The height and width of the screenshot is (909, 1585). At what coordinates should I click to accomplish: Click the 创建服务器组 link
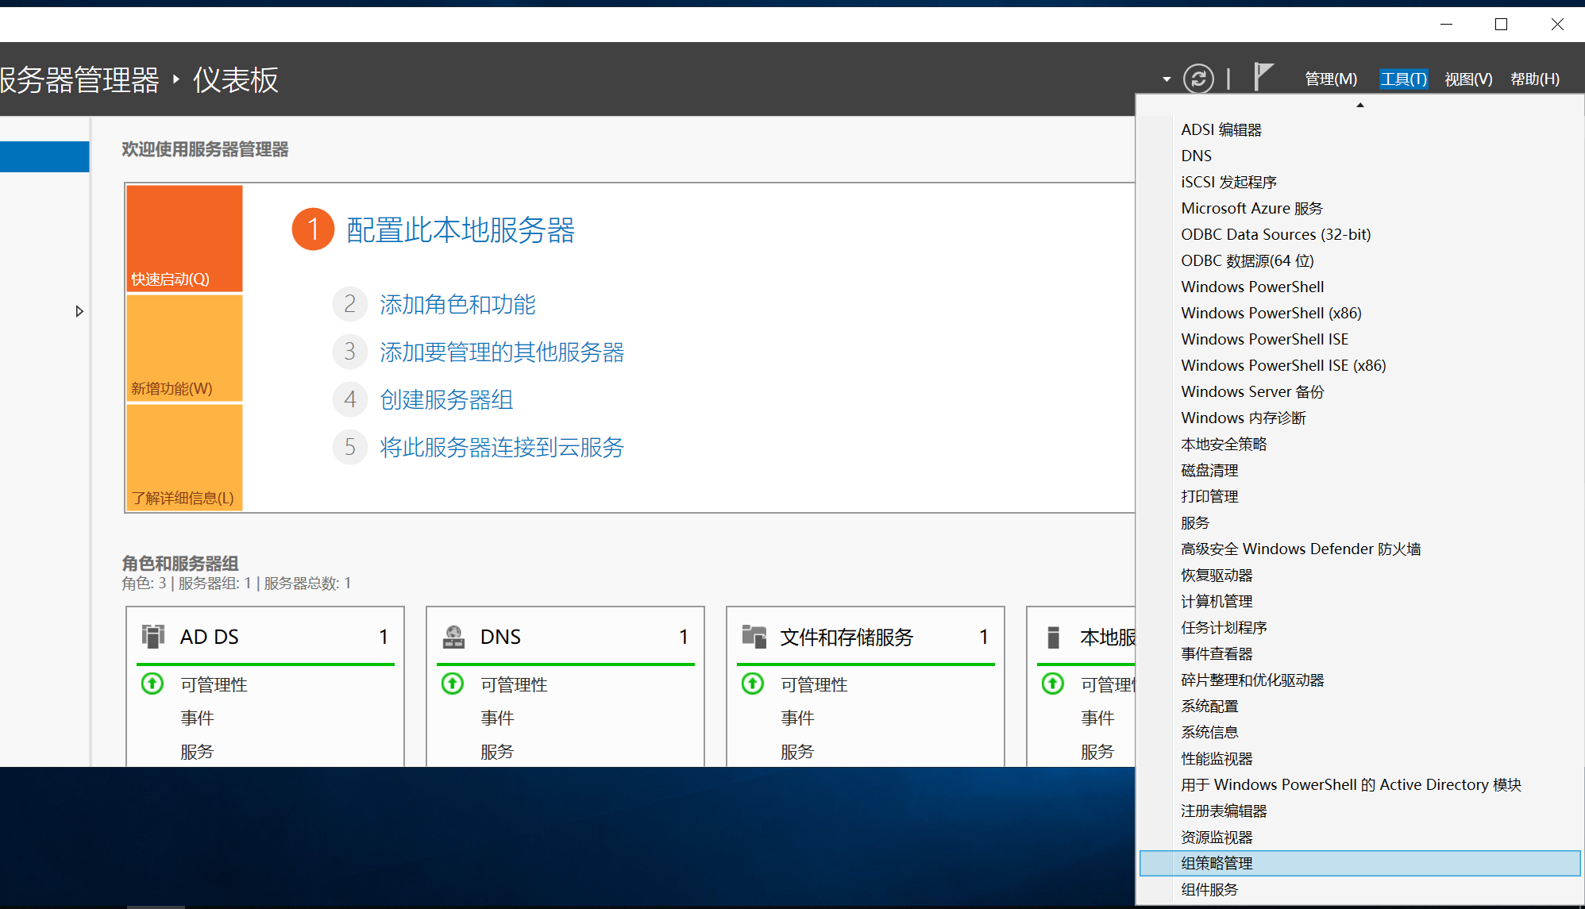(446, 399)
